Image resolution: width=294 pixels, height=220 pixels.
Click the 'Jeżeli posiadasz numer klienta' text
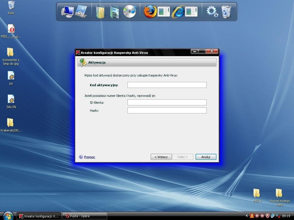[x=120, y=96]
